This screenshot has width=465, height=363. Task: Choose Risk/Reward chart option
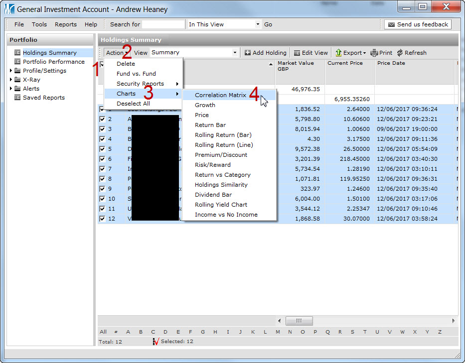[x=212, y=165]
